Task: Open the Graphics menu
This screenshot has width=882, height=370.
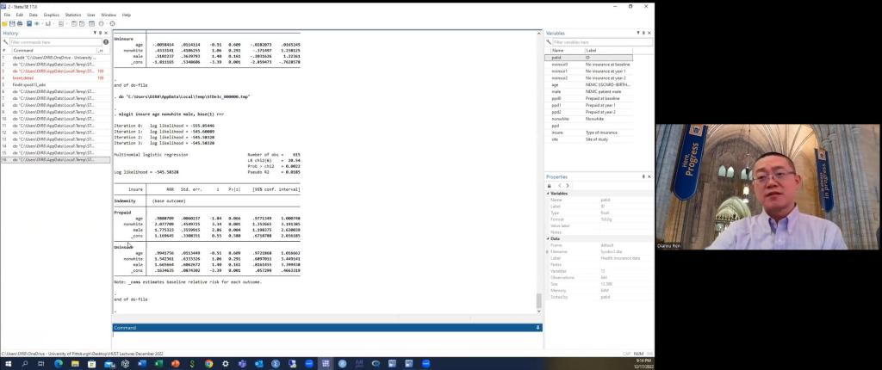Action: (52, 15)
